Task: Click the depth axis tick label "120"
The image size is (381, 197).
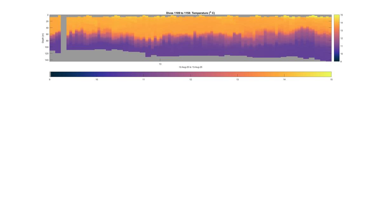Action: tap(46, 54)
